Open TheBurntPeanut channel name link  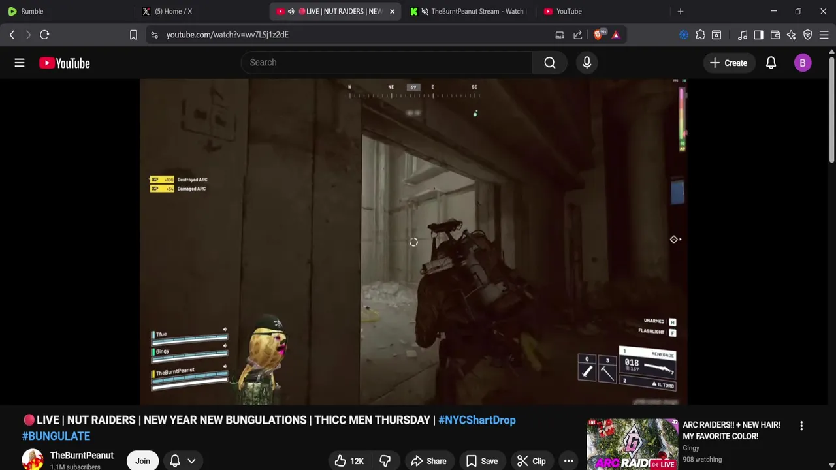[x=82, y=455]
